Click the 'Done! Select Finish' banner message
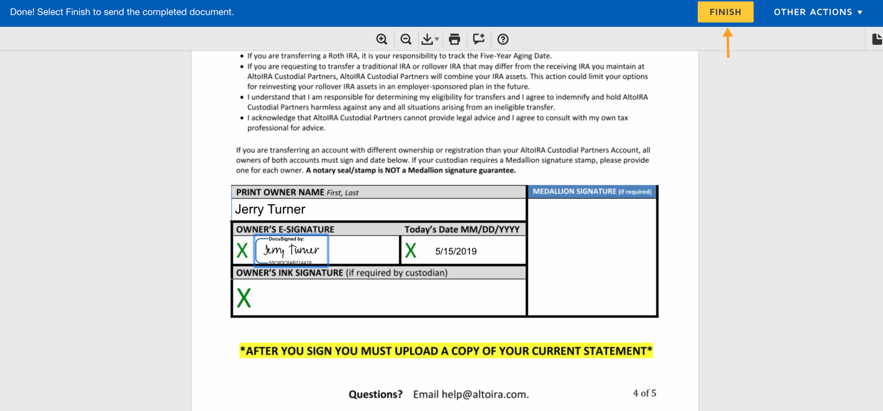883x411 pixels. click(122, 12)
